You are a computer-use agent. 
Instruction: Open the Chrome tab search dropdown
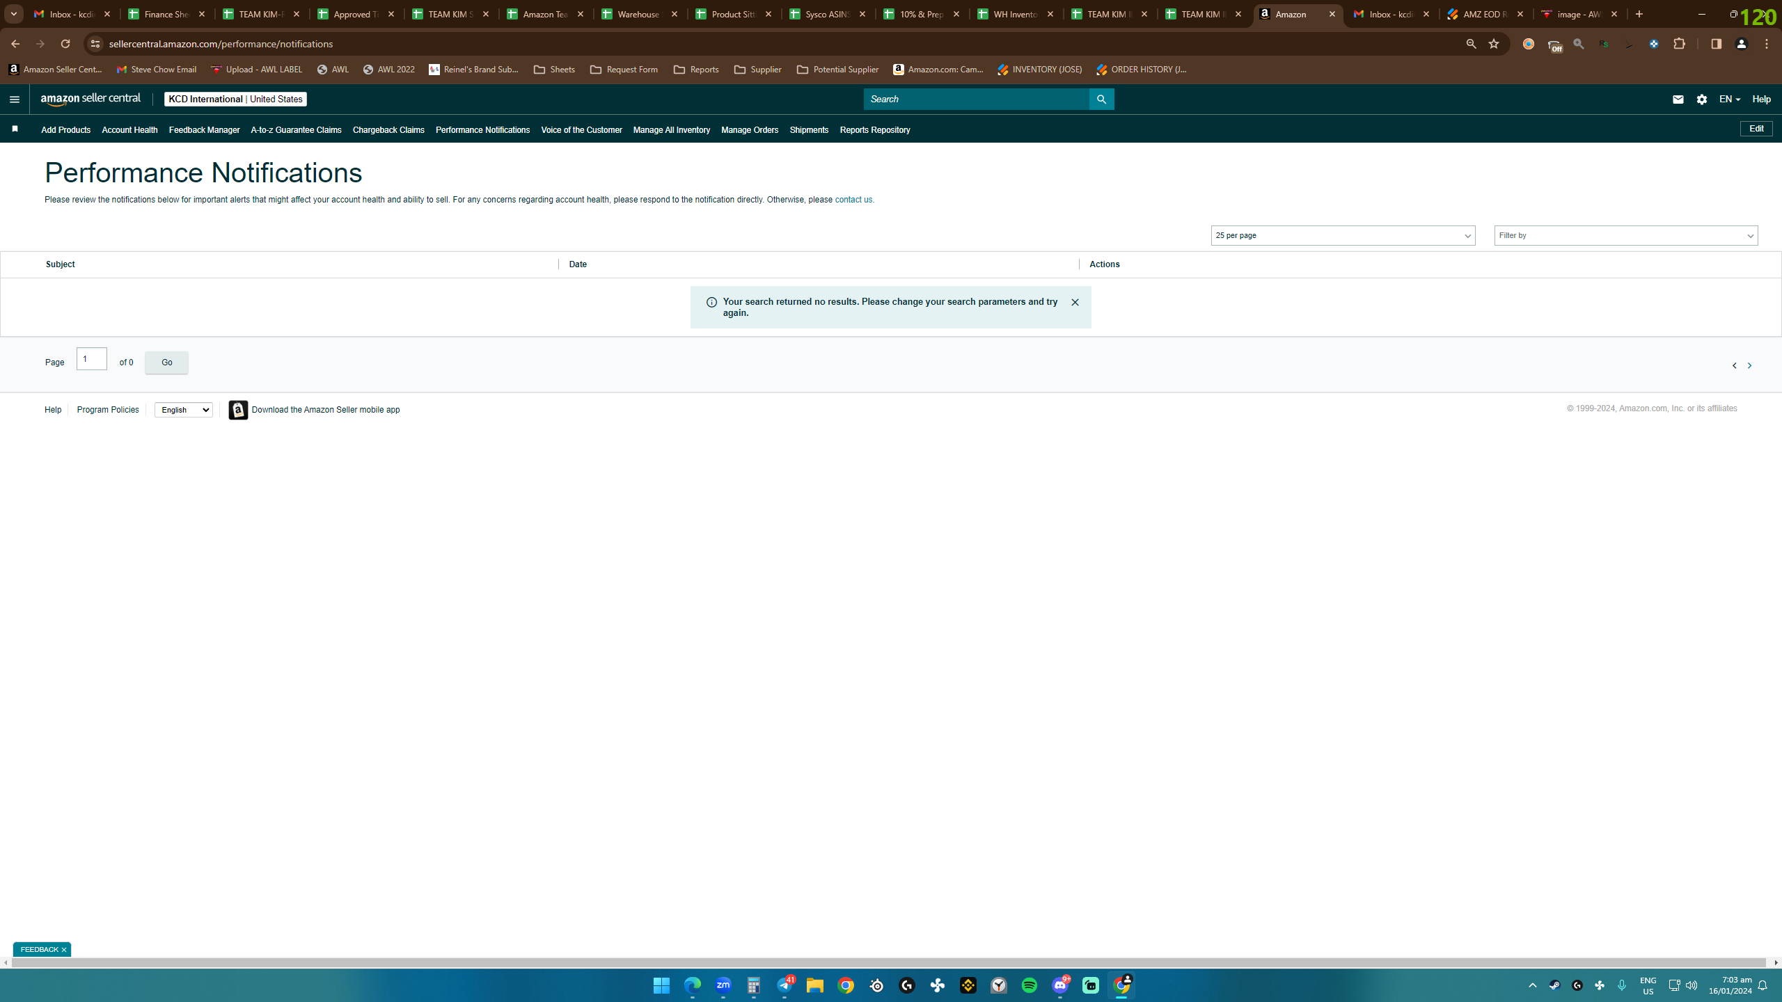click(13, 14)
